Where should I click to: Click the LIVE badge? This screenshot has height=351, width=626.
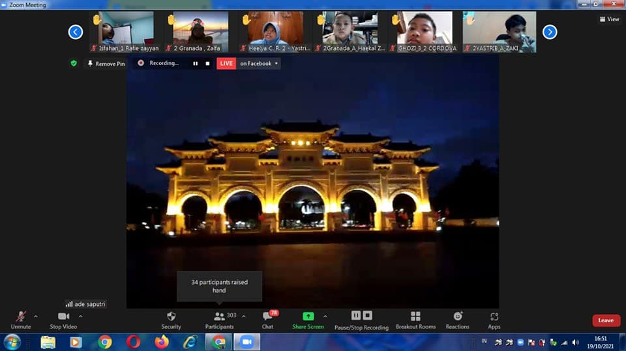pos(226,63)
